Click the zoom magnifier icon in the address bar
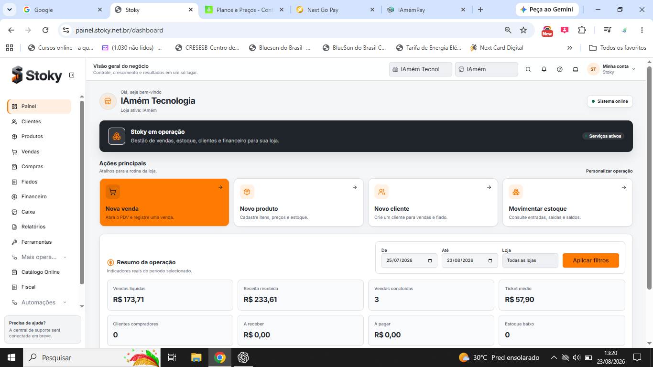Image resolution: width=653 pixels, height=367 pixels. [508, 30]
